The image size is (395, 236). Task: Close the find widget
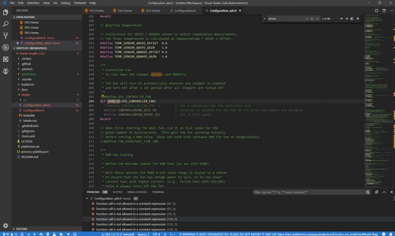tap(358, 19)
